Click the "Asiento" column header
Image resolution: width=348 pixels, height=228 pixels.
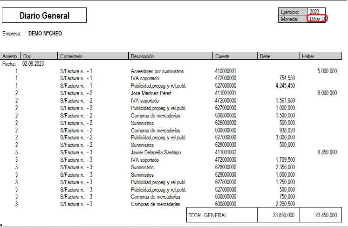tap(9, 56)
